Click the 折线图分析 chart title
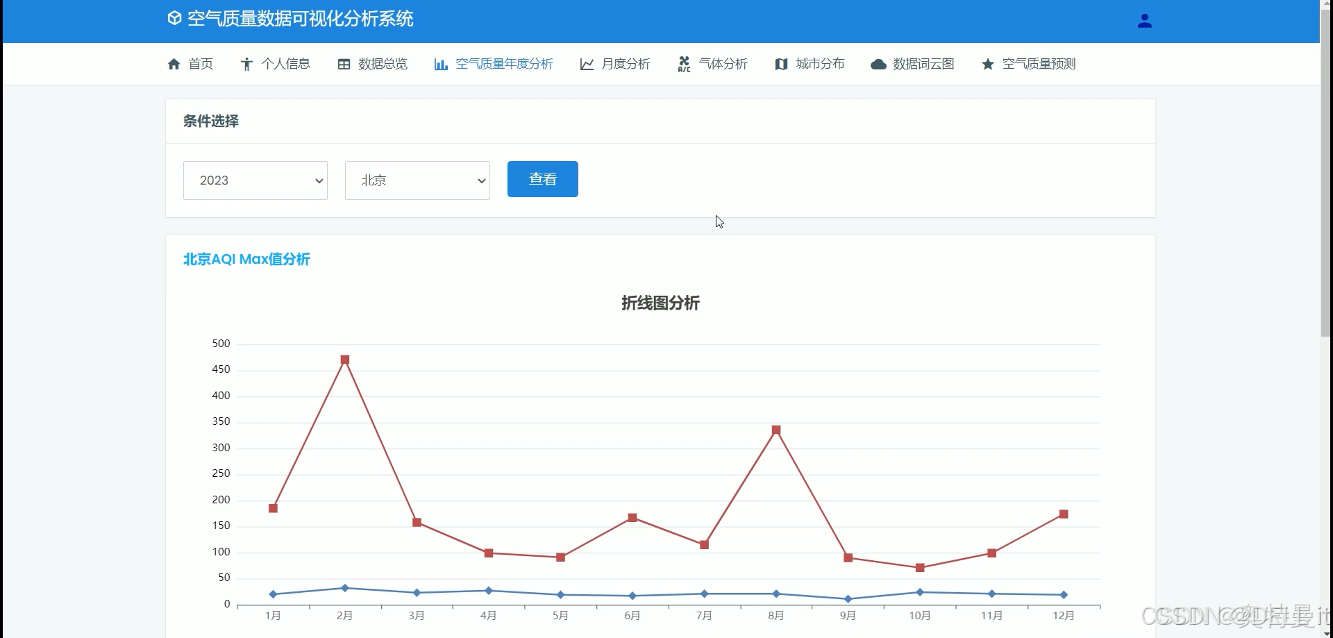This screenshot has width=1333, height=638. click(x=660, y=303)
